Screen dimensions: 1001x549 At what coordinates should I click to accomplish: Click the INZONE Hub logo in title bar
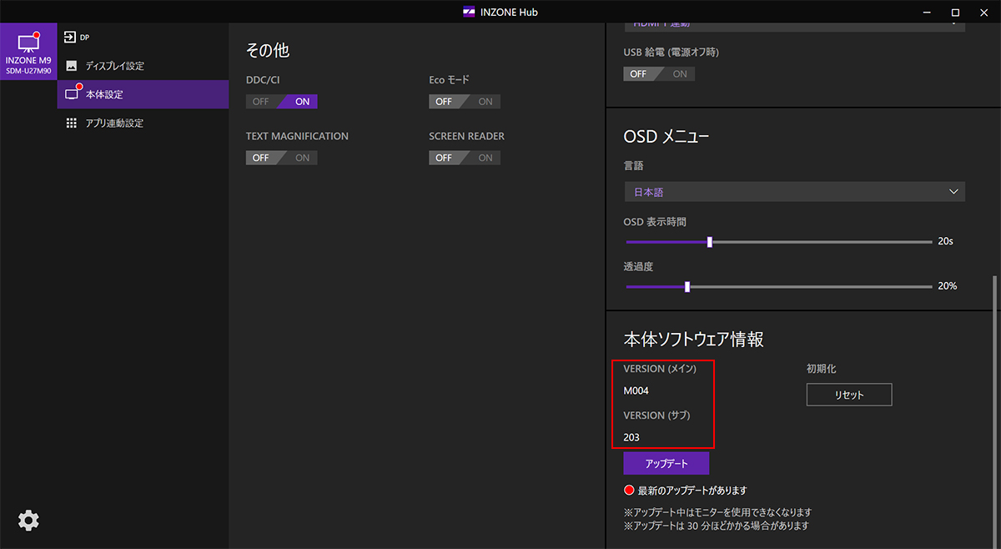tap(469, 13)
